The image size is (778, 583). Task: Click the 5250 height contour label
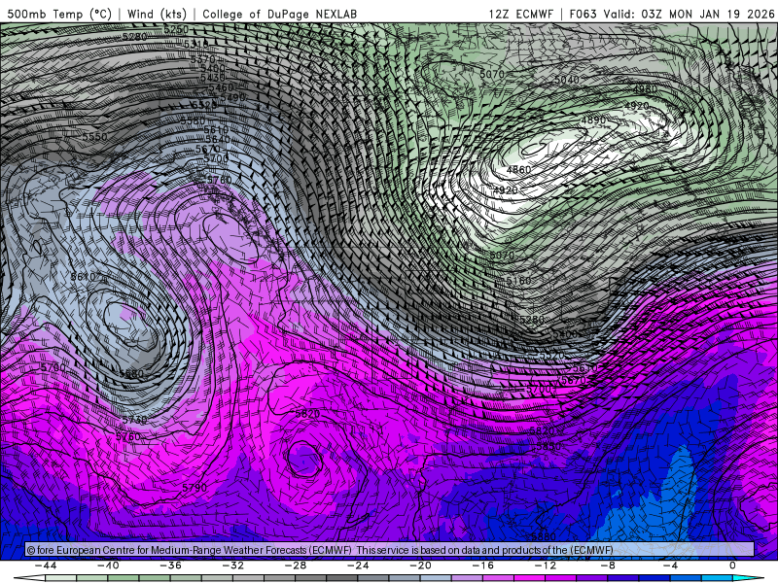tap(176, 30)
